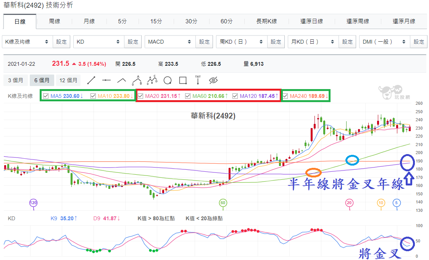
Task: Open the K線及均線 indicator dropdown
Action: point(27,42)
